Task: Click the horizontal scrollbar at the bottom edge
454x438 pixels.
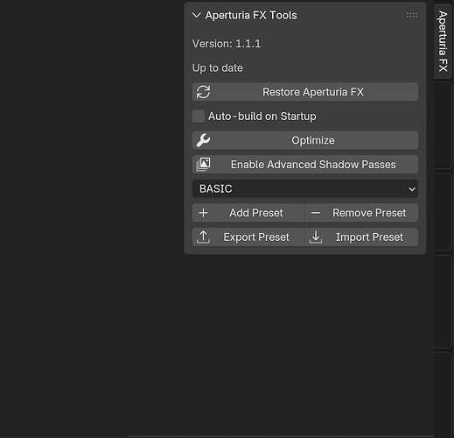Action: coord(281,436)
